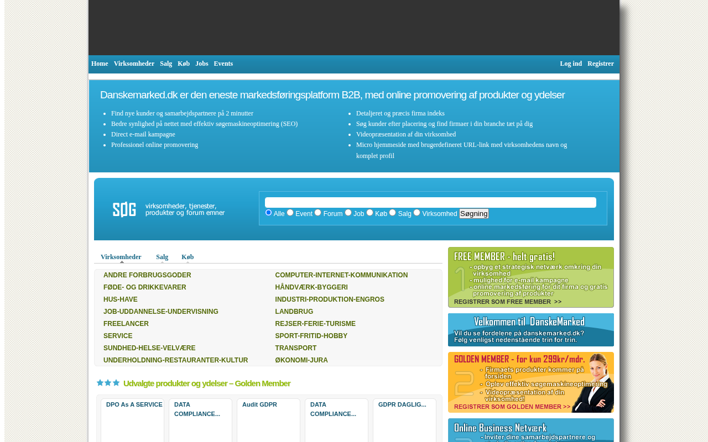
Task: Focus the search text field
Action: pyautogui.click(x=430, y=203)
